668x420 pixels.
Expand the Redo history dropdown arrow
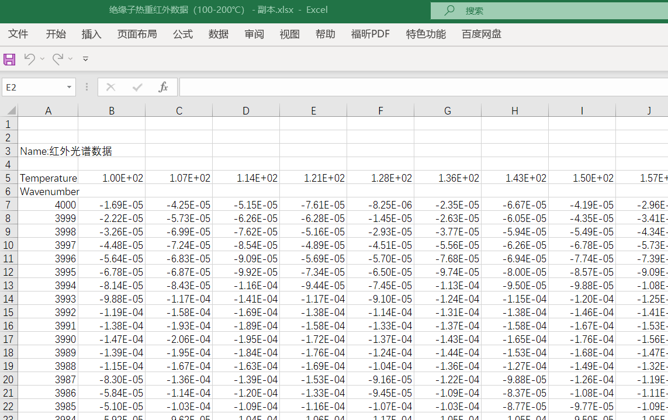[71, 59]
